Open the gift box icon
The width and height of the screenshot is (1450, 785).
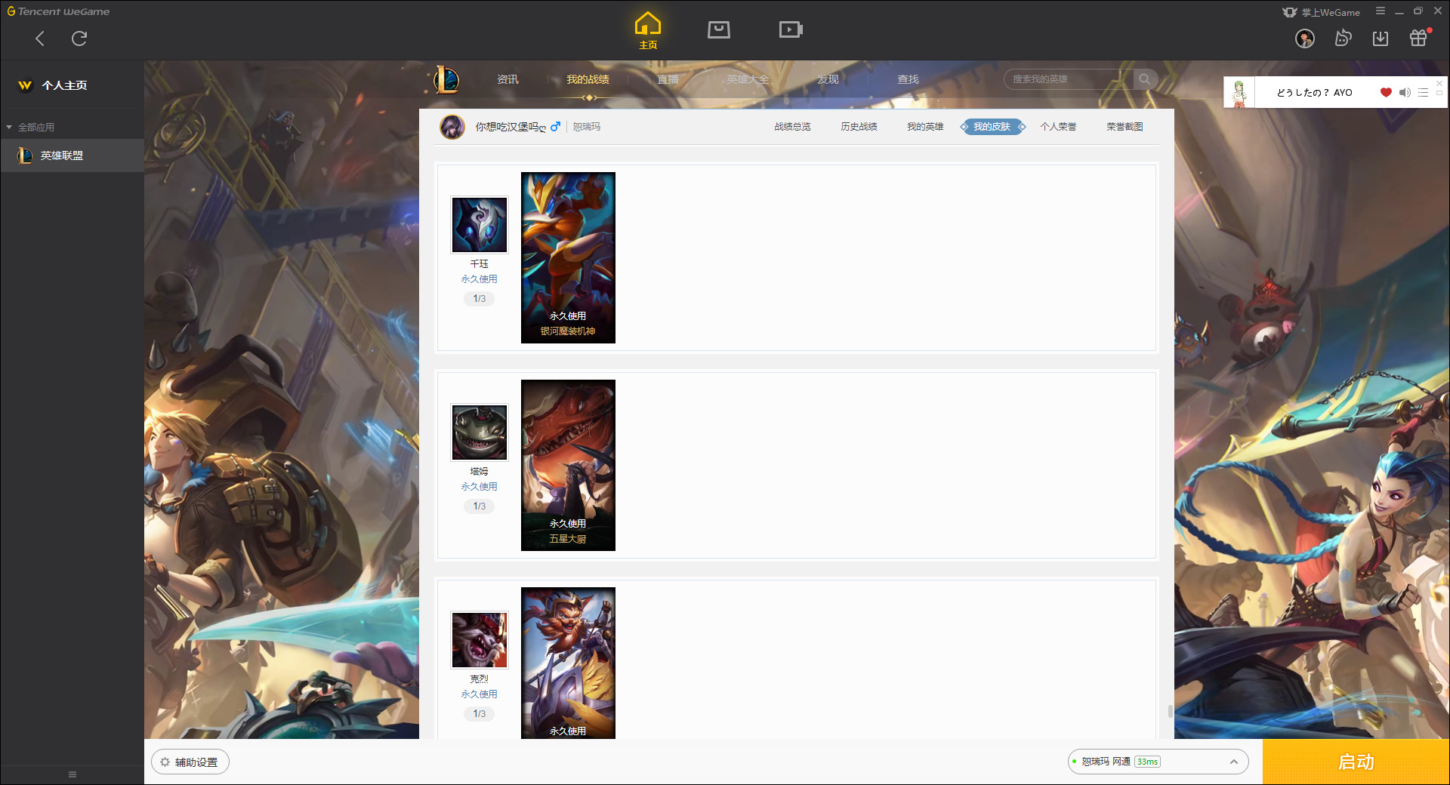(x=1418, y=38)
